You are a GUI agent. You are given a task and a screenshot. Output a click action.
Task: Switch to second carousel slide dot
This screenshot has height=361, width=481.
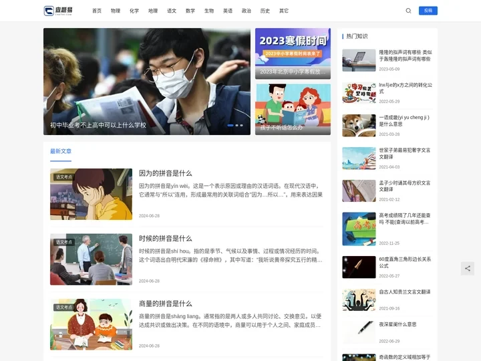pyautogui.click(x=236, y=125)
